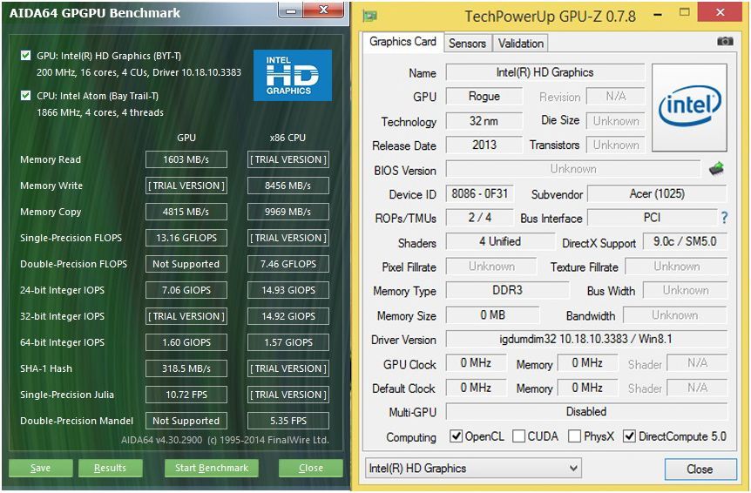Click the DirectX Support field
751x493 pixels.
(x=685, y=242)
